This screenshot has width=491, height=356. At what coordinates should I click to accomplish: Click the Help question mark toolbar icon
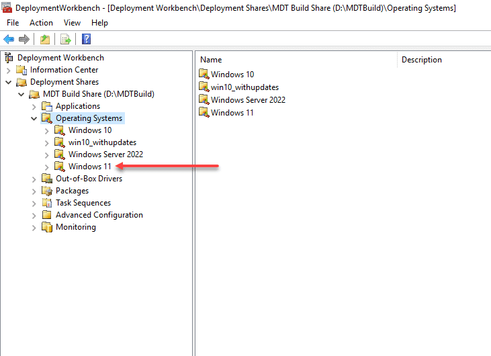87,39
